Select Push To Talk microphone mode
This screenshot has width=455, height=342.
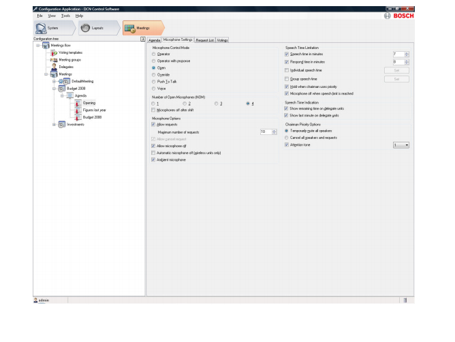click(x=153, y=81)
